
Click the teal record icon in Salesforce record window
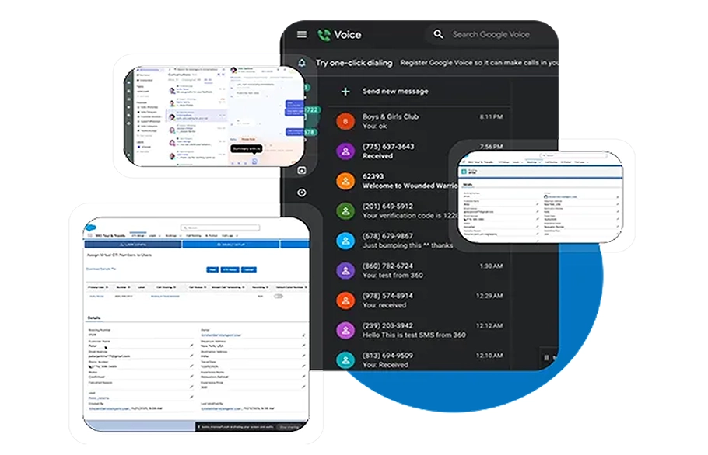click(464, 172)
